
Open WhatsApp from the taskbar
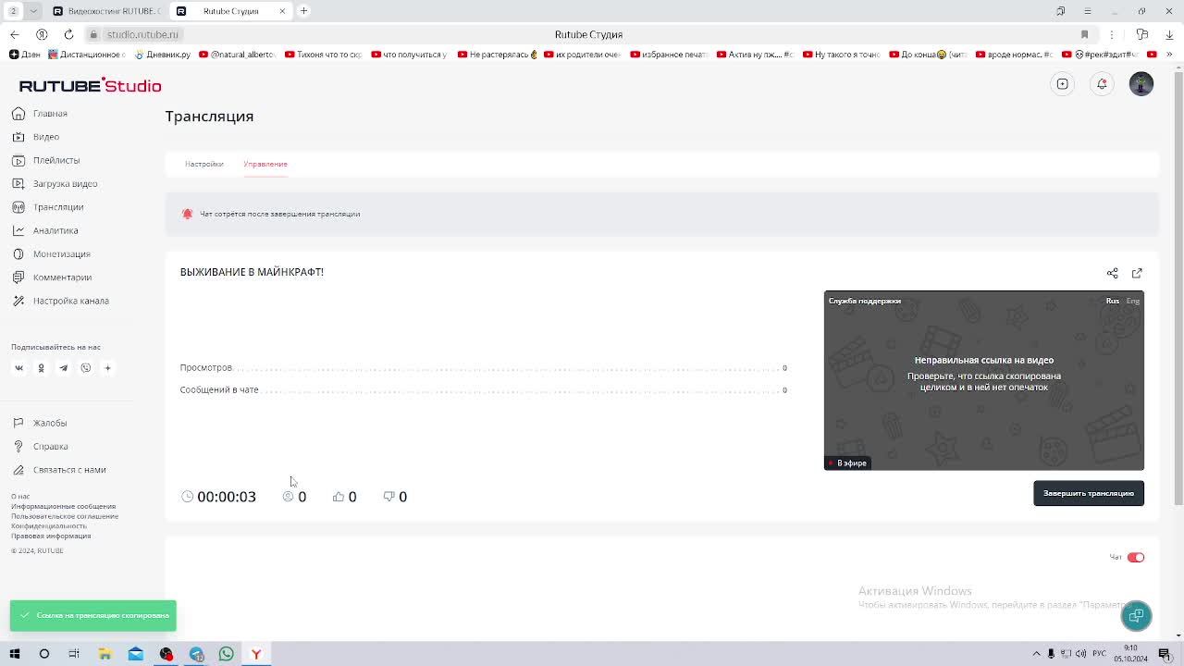coord(226,654)
